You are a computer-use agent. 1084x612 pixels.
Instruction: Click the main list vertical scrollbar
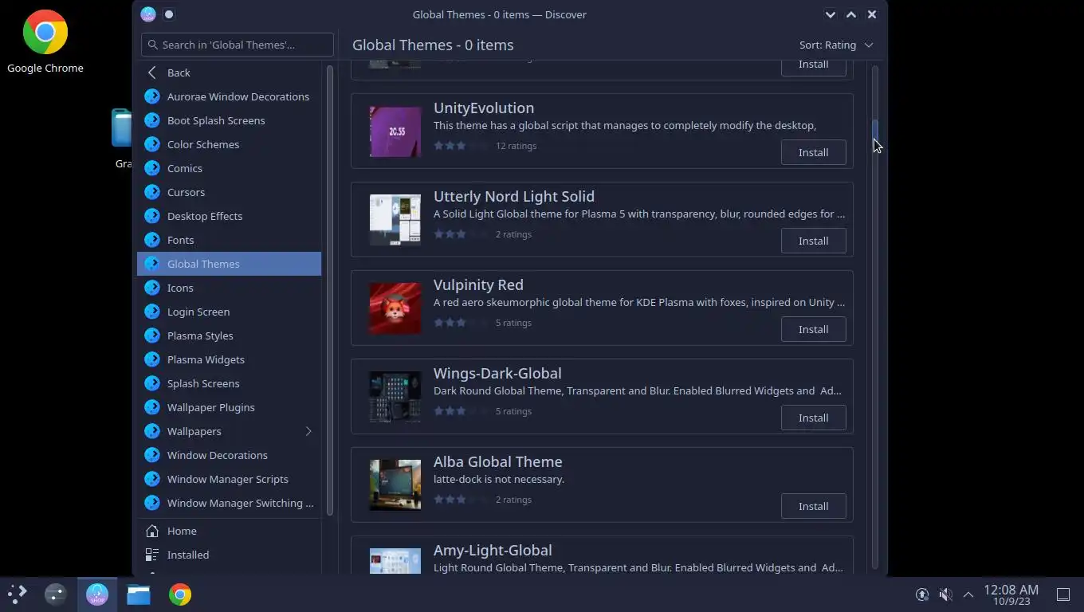[875, 317]
